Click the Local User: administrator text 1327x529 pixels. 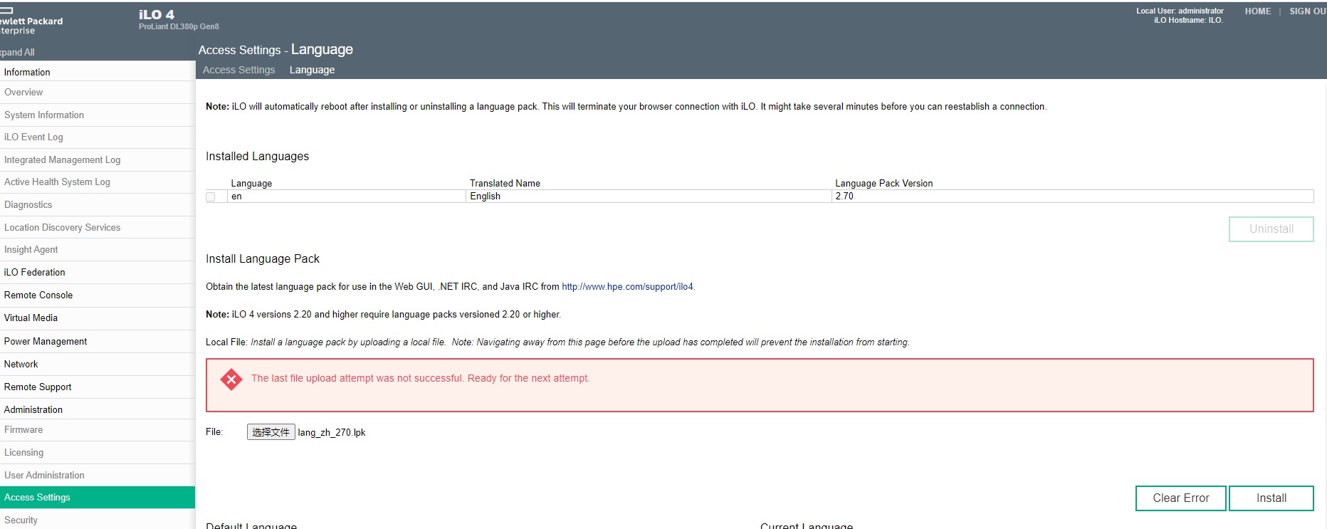(x=1180, y=11)
